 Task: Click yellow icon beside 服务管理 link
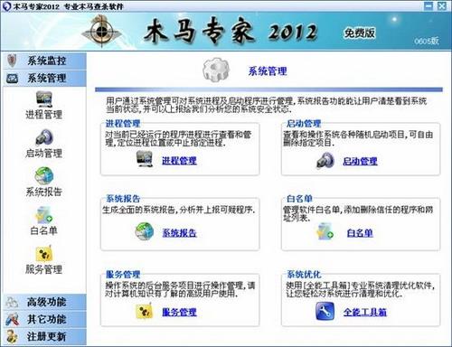145,311
